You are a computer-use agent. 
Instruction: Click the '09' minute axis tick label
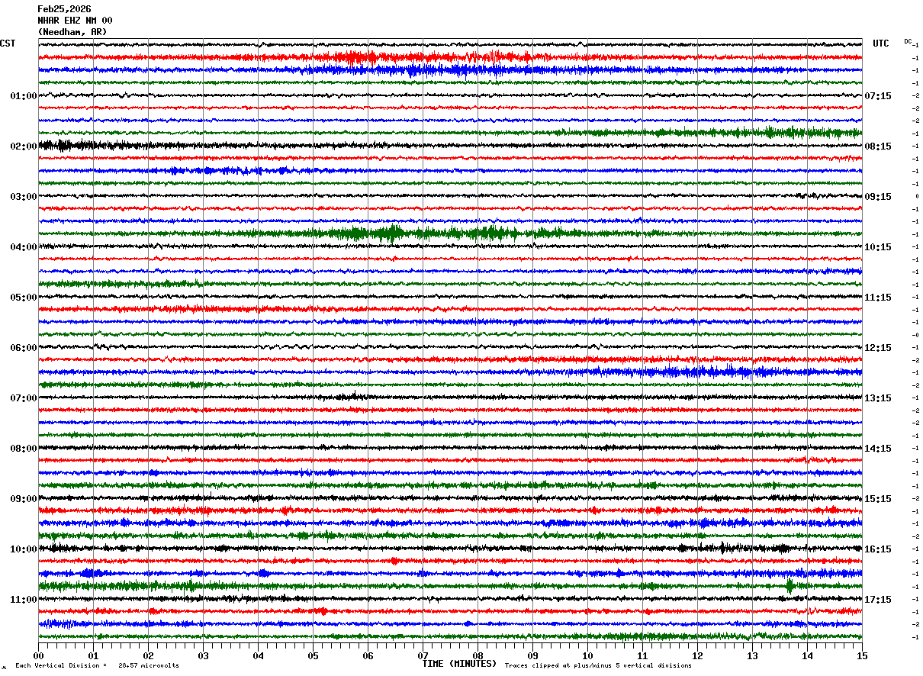tap(532, 655)
